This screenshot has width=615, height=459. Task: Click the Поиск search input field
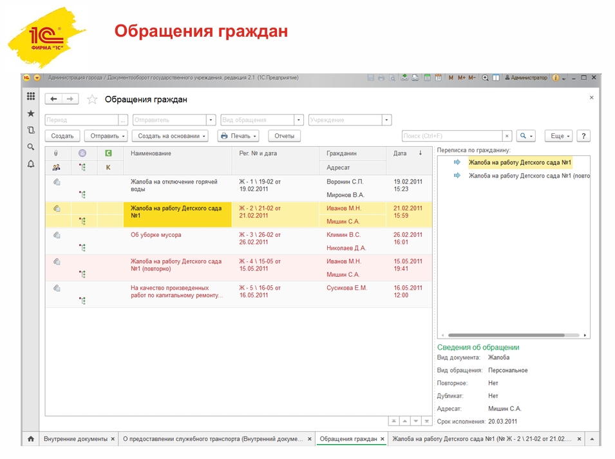pyautogui.click(x=451, y=136)
